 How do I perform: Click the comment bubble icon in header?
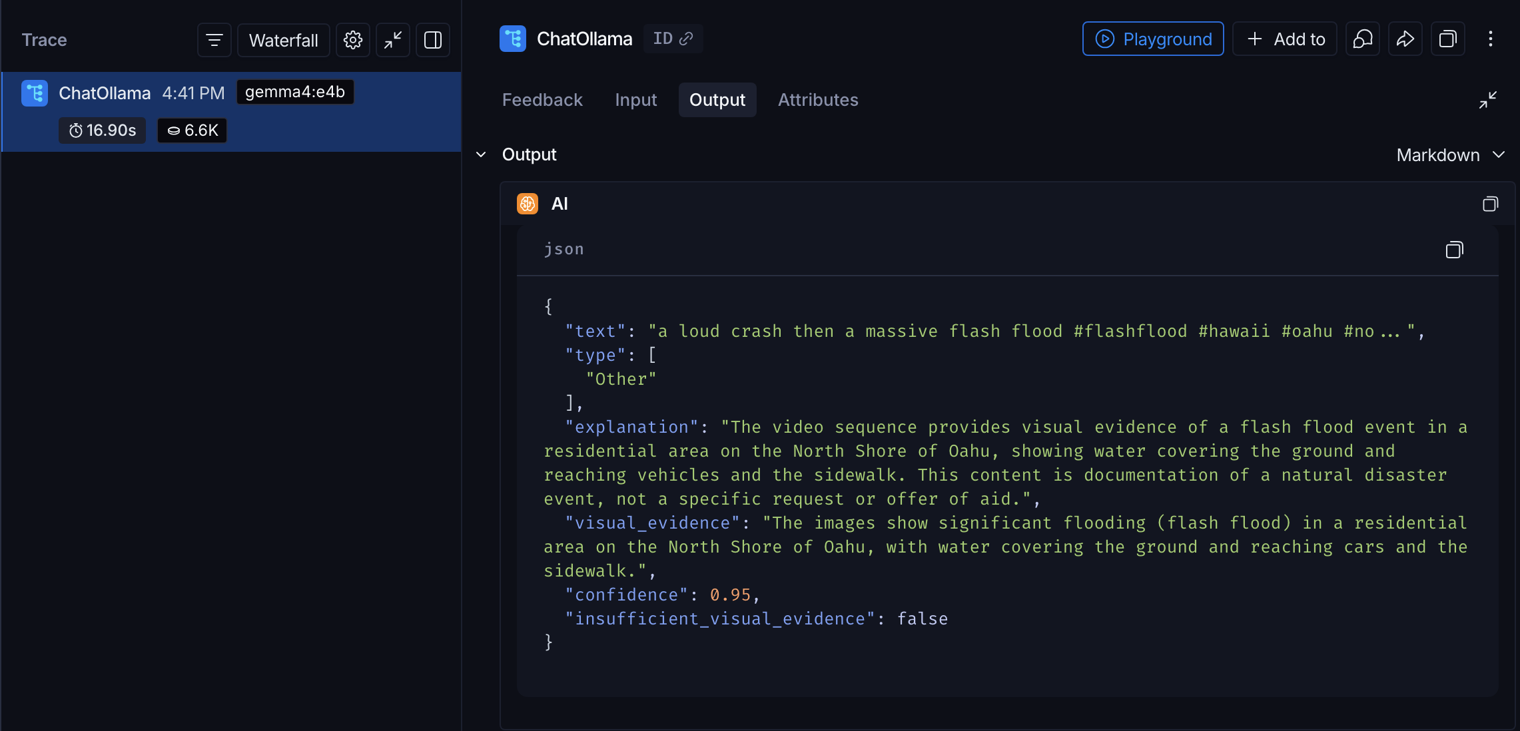pyautogui.click(x=1362, y=39)
